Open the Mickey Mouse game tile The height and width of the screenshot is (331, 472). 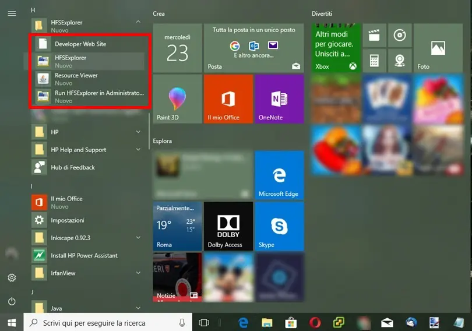[228, 277]
